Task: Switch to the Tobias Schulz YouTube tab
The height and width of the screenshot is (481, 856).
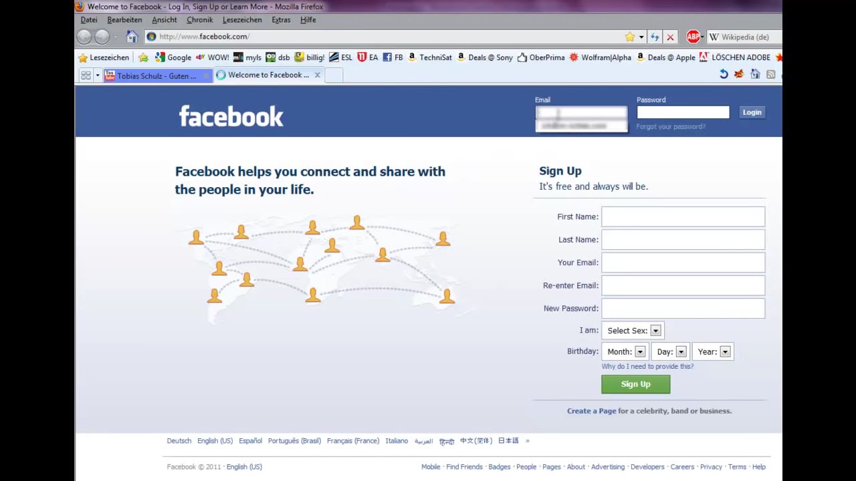Action: 158,75
